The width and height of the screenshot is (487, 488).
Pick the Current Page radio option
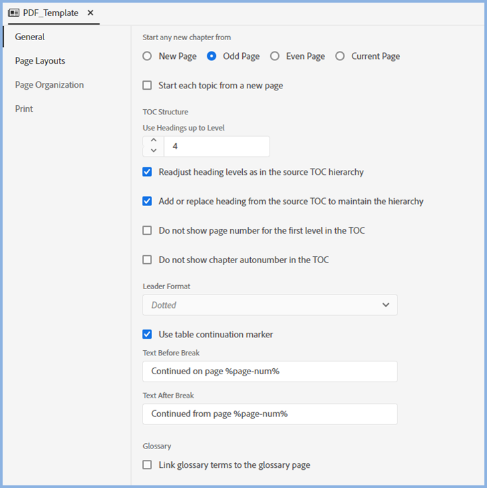pos(340,56)
